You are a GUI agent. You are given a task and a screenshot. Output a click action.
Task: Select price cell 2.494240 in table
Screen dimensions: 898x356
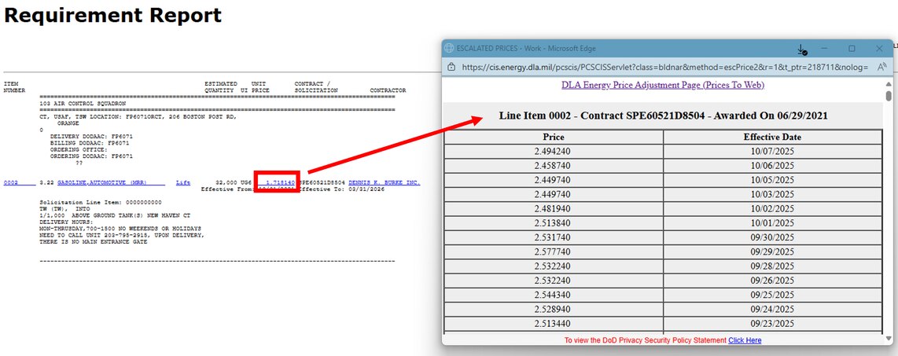click(554, 152)
